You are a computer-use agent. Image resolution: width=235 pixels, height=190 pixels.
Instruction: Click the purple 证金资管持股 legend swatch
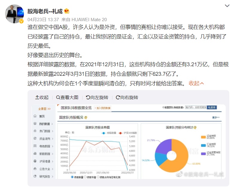(203, 154)
